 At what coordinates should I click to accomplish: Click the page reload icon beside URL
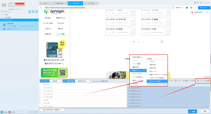tap(41, 8)
